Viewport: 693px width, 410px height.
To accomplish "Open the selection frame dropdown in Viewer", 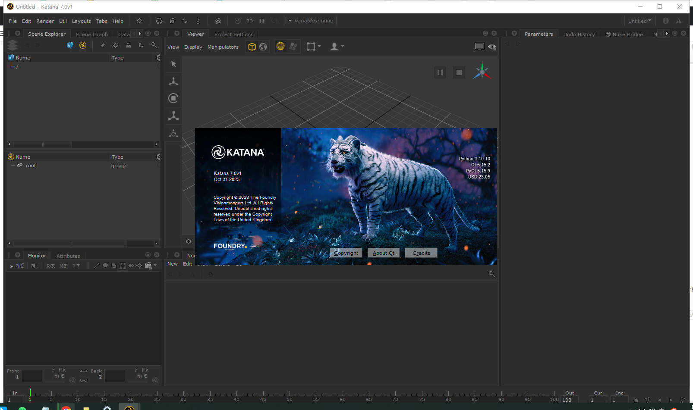I will tap(313, 46).
